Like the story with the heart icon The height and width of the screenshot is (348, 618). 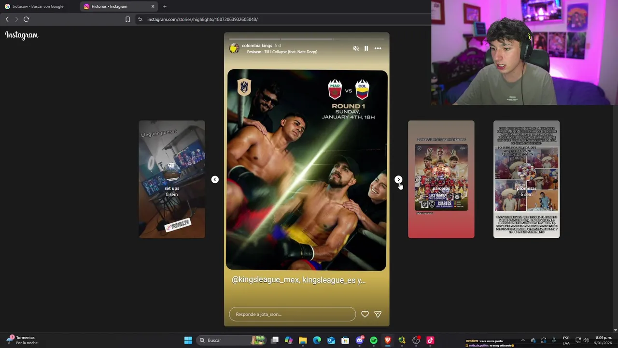tap(365, 314)
